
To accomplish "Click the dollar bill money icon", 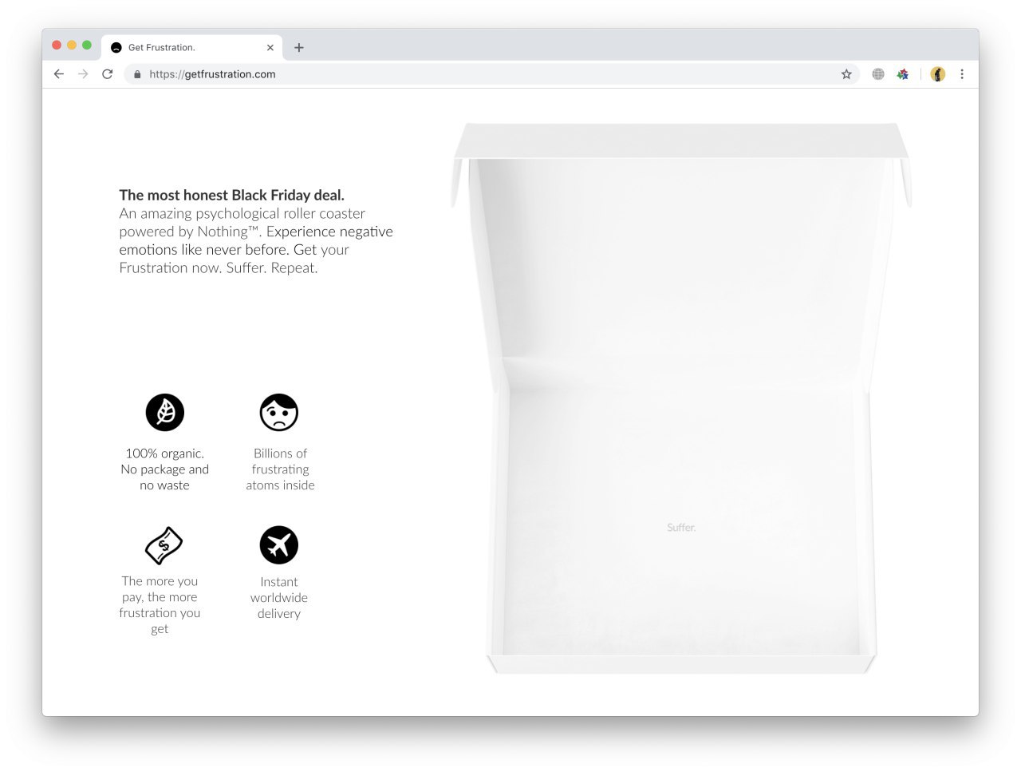I will pos(164,545).
